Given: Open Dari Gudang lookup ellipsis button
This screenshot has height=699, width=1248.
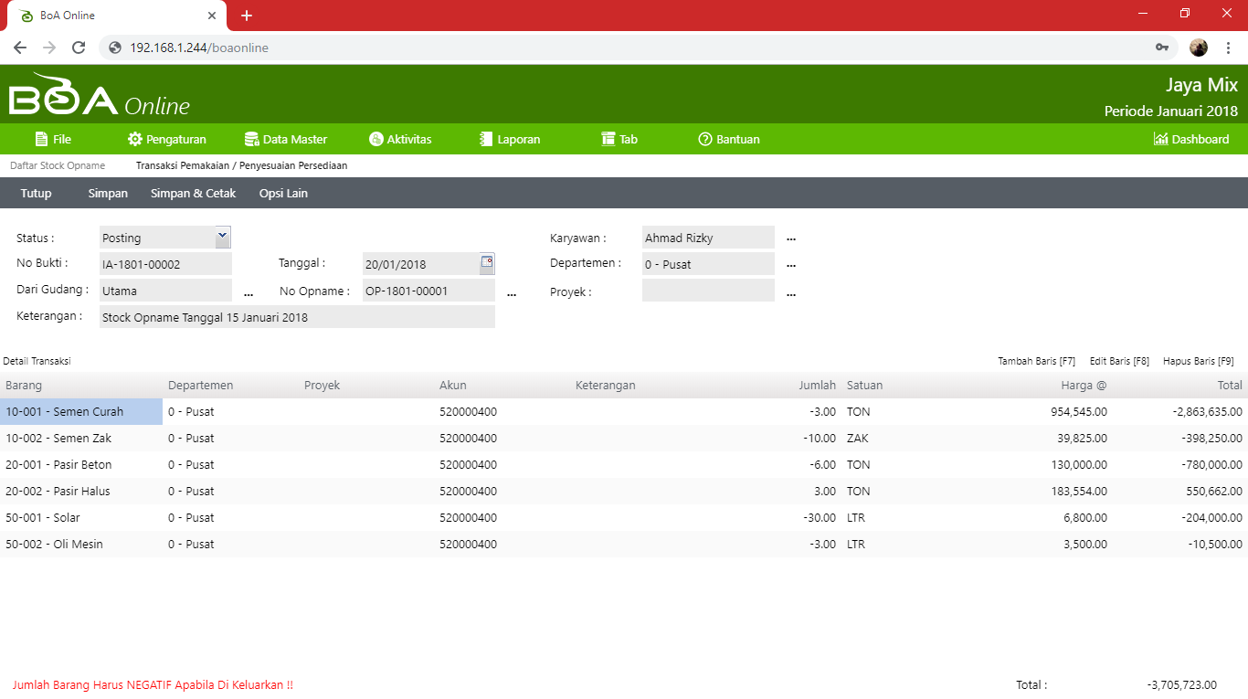Looking at the screenshot, I should (249, 292).
